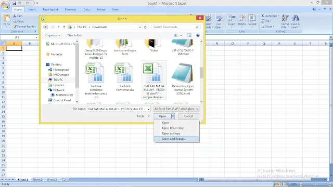Select the DAFTAR MATA KULIAH Excel file

pos(154,80)
